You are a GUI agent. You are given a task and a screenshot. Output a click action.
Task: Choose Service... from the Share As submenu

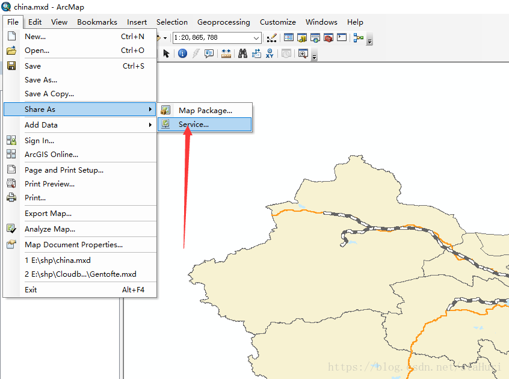tap(205, 125)
